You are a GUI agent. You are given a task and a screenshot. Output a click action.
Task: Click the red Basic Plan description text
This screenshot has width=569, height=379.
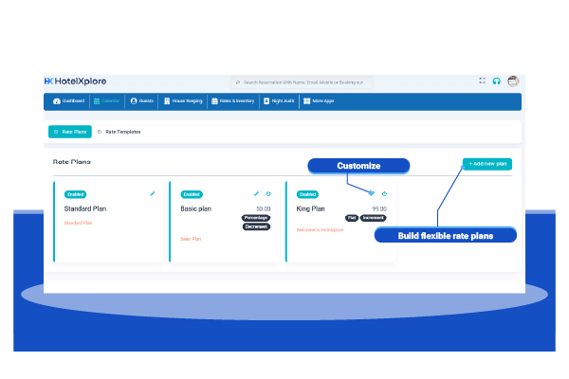191,239
